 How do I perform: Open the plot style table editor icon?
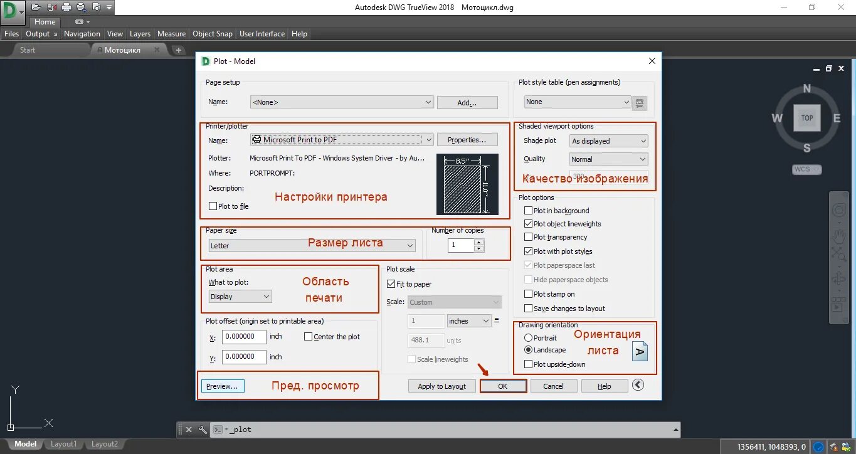coord(640,103)
